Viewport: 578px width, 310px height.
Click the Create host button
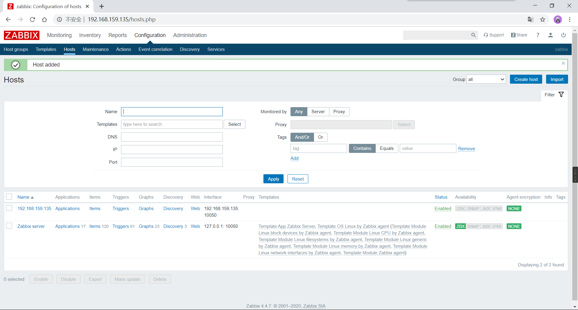click(x=526, y=79)
